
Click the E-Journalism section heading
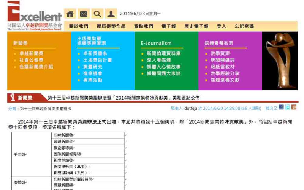pyautogui.click(x=156, y=43)
